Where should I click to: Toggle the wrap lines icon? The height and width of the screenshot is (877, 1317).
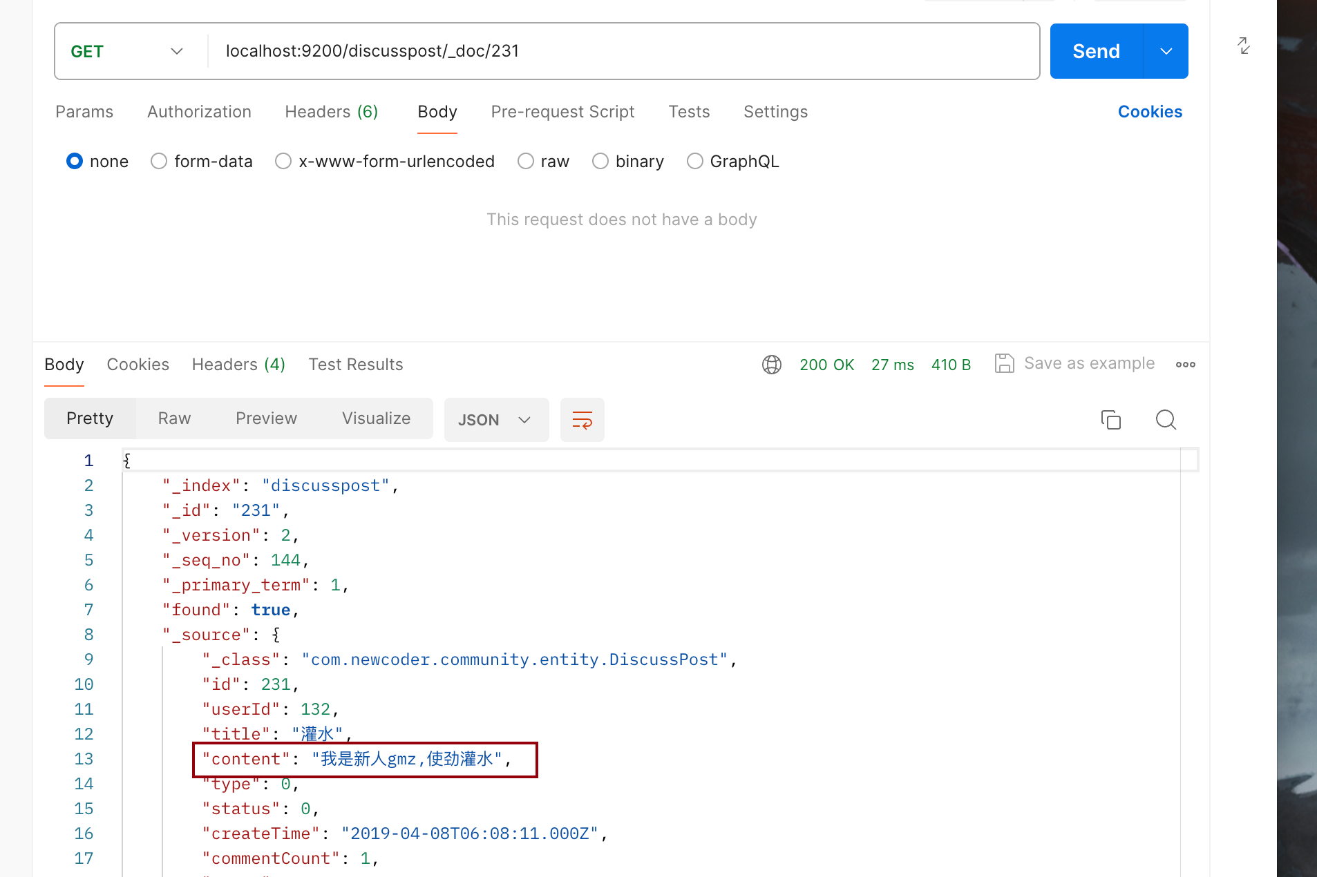[x=582, y=420]
